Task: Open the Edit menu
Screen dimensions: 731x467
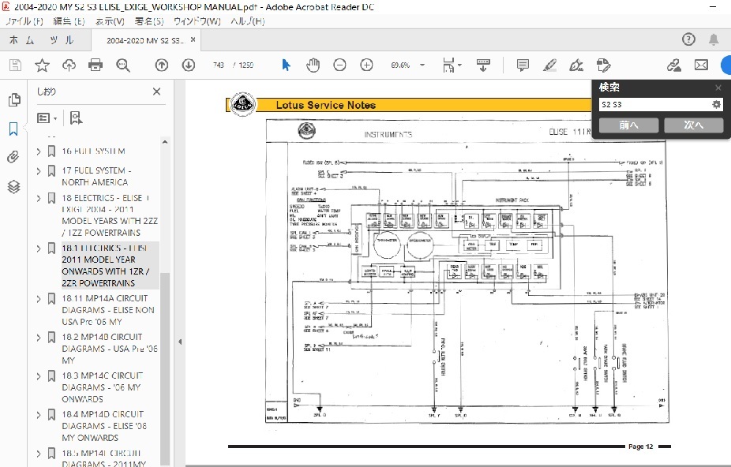Action: tap(69, 21)
